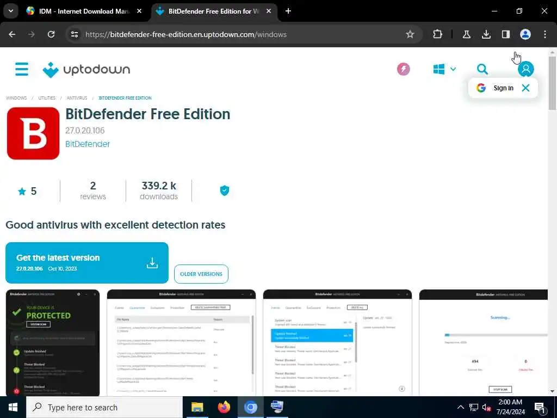Open the dark Protected dashboard screenshot

53,343
